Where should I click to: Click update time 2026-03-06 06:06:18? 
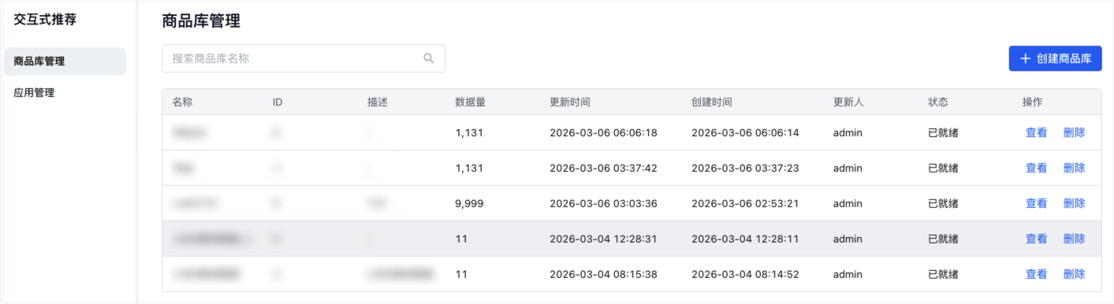click(603, 132)
